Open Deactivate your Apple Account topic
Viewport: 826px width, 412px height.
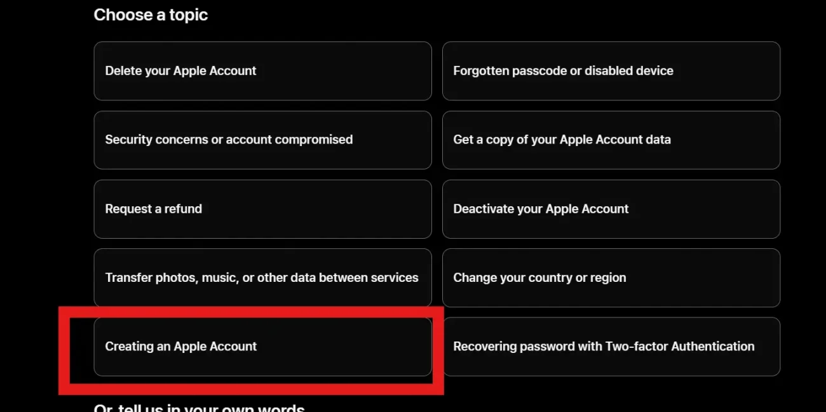611,209
